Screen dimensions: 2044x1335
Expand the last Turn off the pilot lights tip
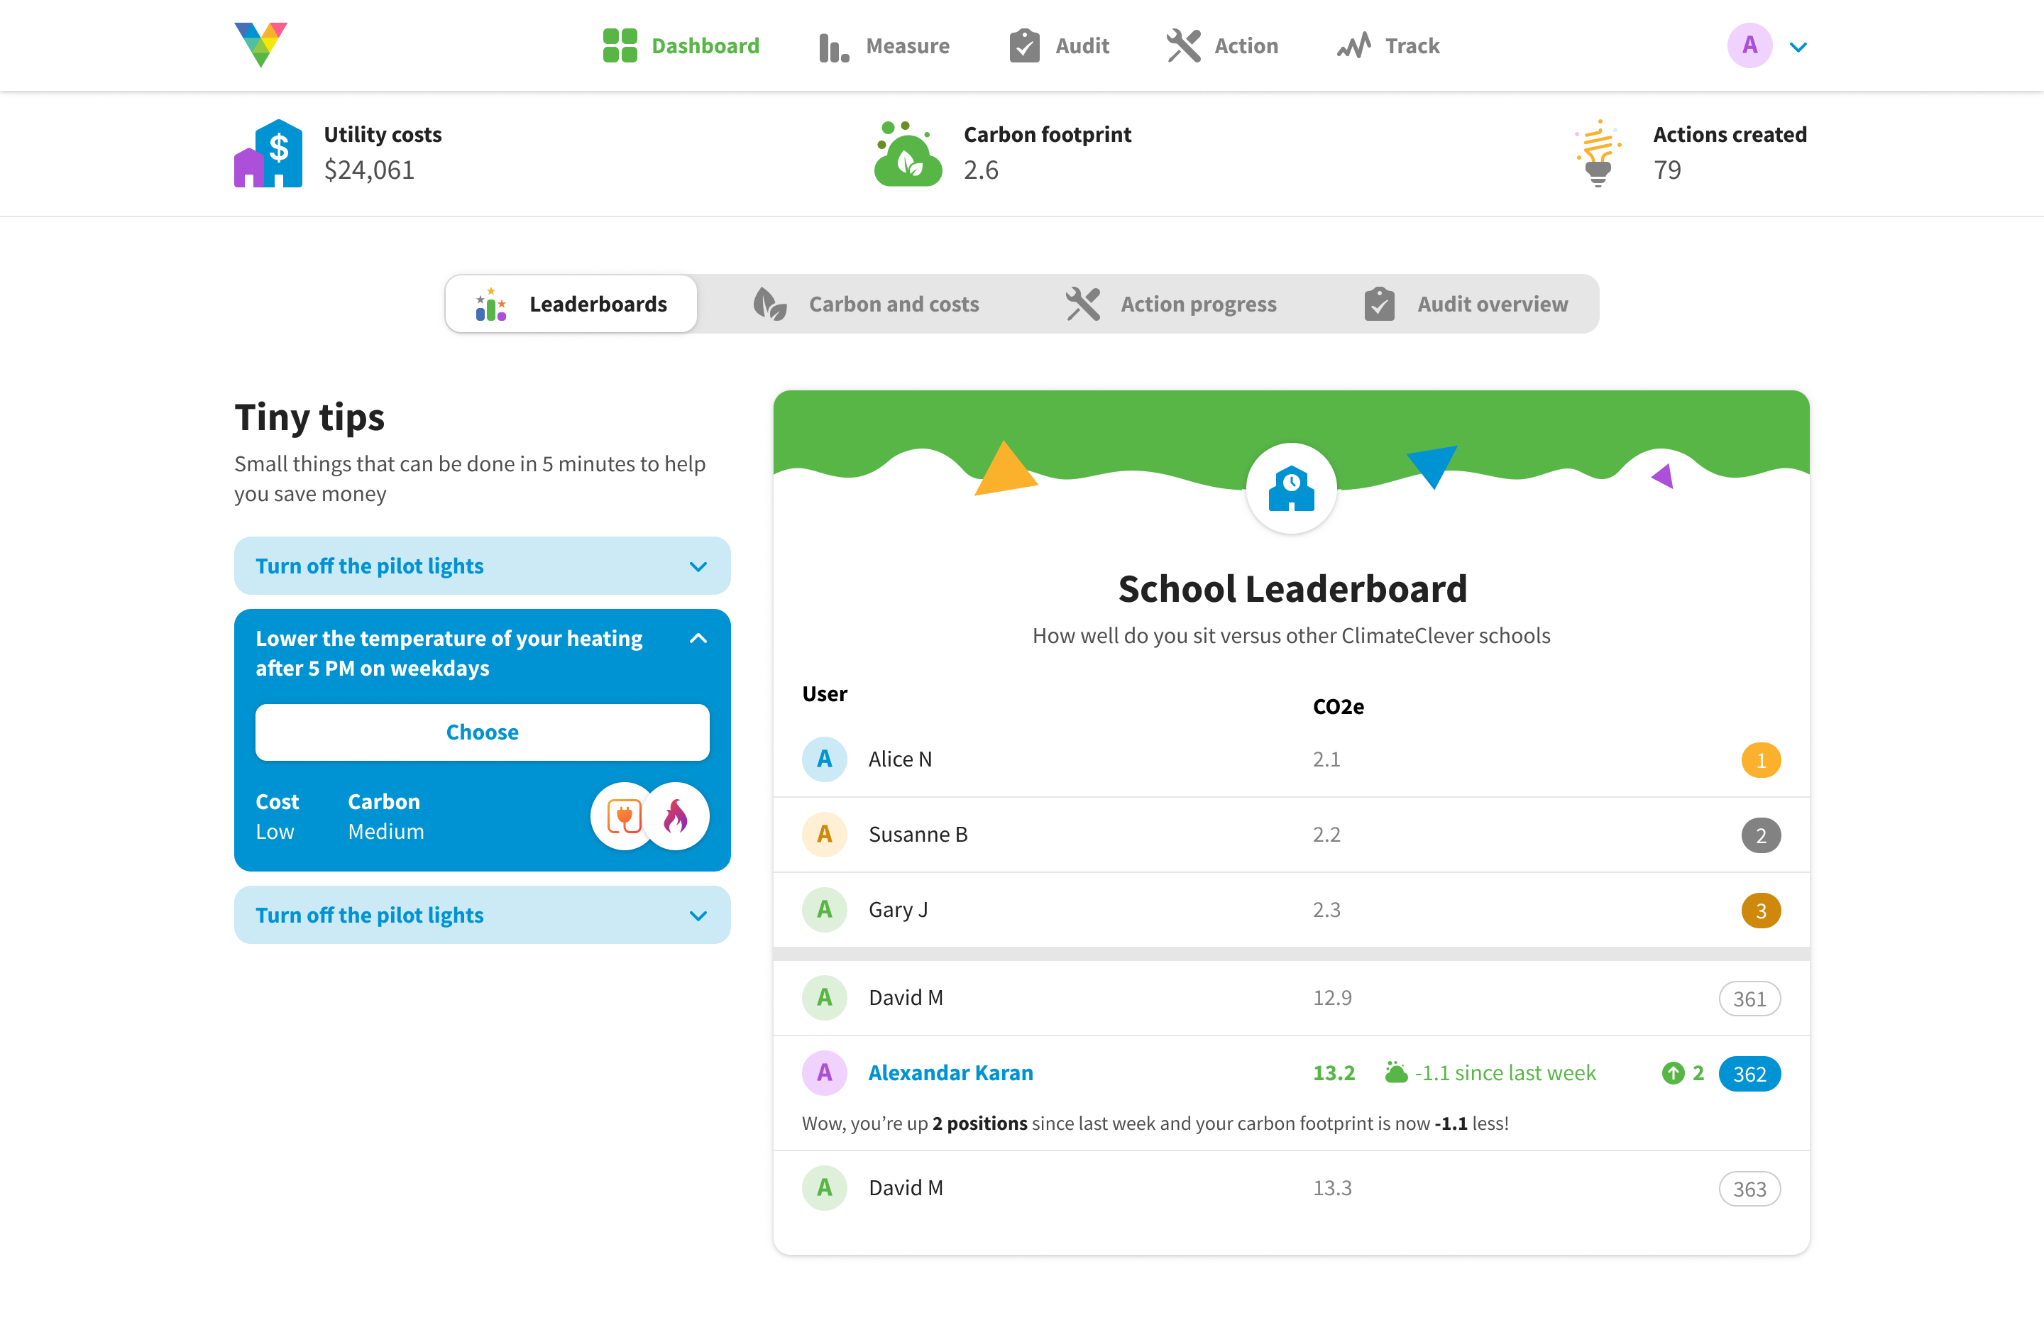click(x=698, y=916)
